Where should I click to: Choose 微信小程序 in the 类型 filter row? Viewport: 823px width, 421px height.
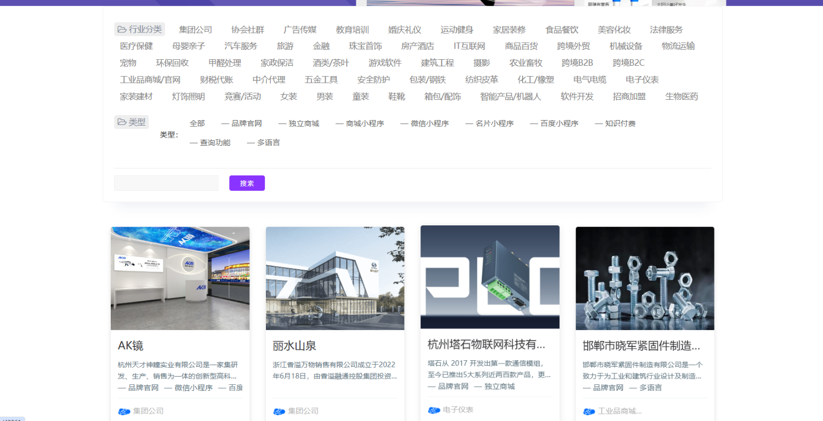coord(425,123)
